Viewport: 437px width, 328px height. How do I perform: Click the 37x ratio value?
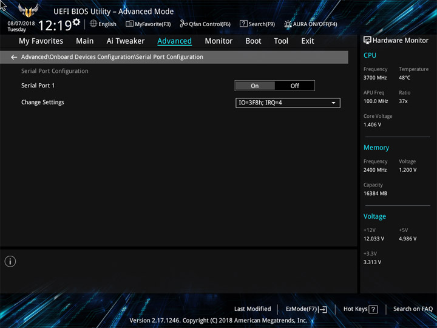coord(403,101)
